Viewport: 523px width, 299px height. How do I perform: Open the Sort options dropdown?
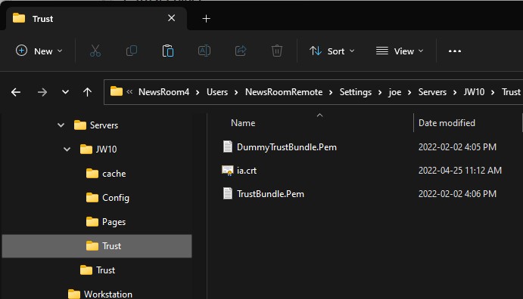332,51
